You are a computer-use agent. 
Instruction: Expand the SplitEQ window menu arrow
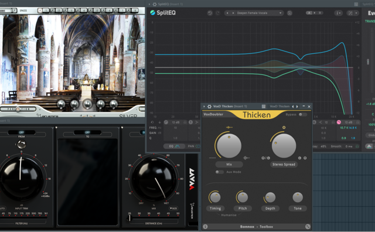coord(149,4)
